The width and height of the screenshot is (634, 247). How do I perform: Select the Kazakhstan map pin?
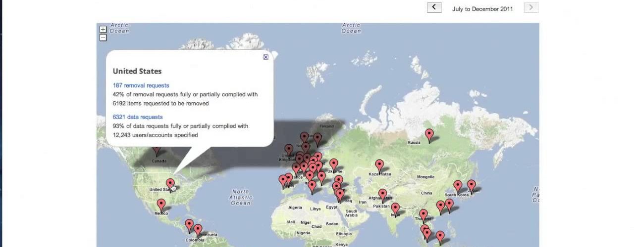coord(379,165)
